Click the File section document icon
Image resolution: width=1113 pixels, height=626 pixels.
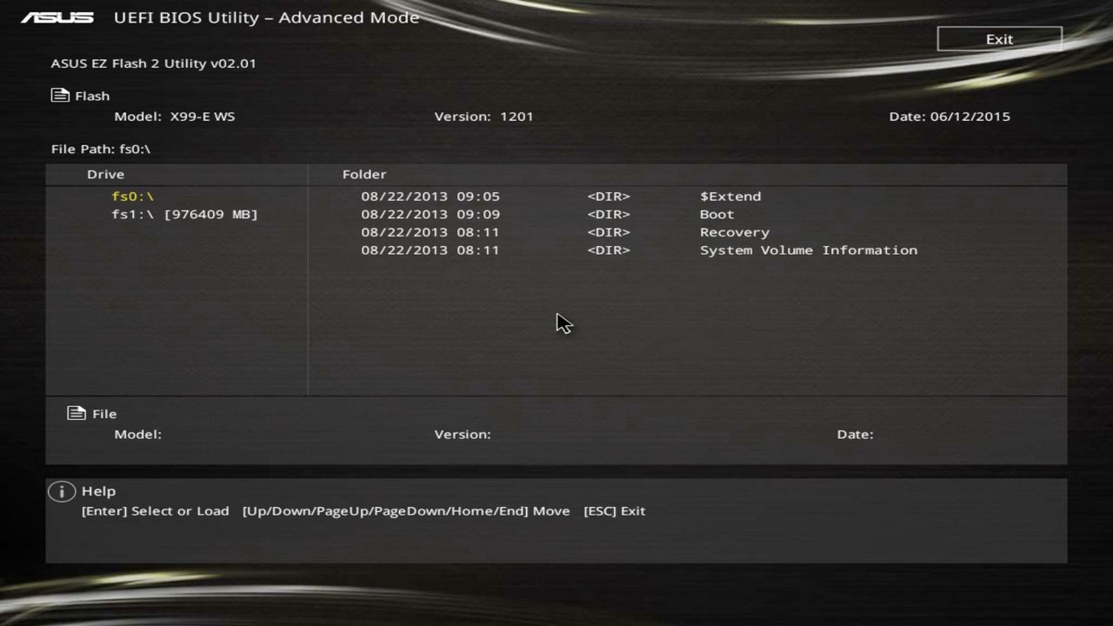(x=77, y=413)
